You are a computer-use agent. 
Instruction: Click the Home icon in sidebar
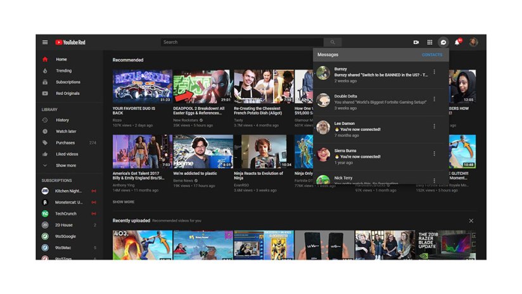coord(45,60)
